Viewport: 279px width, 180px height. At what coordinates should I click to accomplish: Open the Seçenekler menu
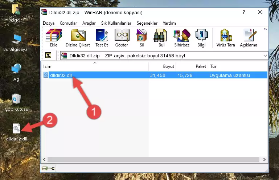click(147, 23)
